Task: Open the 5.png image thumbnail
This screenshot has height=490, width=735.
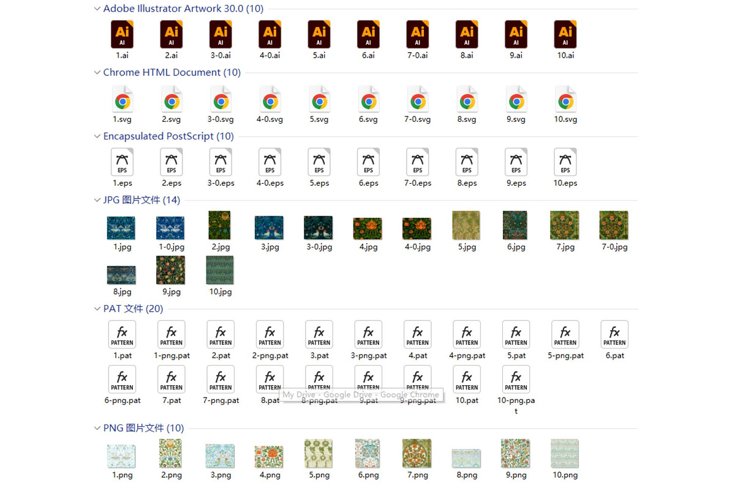Action: tap(318, 454)
